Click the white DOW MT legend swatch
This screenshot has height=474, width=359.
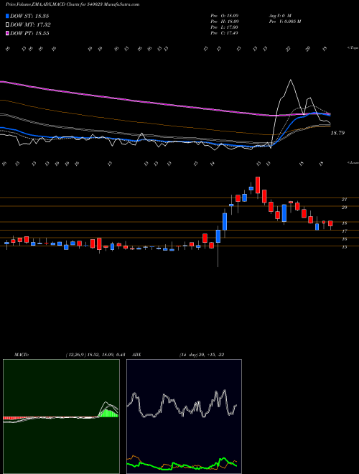(8, 25)
